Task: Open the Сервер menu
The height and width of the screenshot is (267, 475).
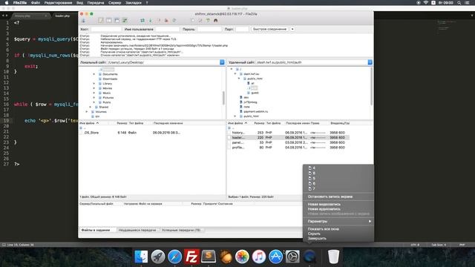Action: (x=114, y=3)
